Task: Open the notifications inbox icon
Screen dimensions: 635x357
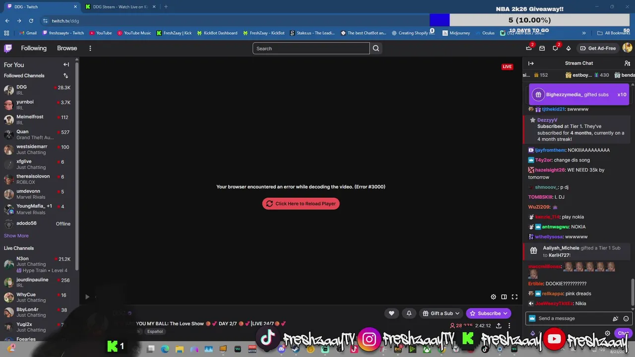Action: click(x=542, y=48)
